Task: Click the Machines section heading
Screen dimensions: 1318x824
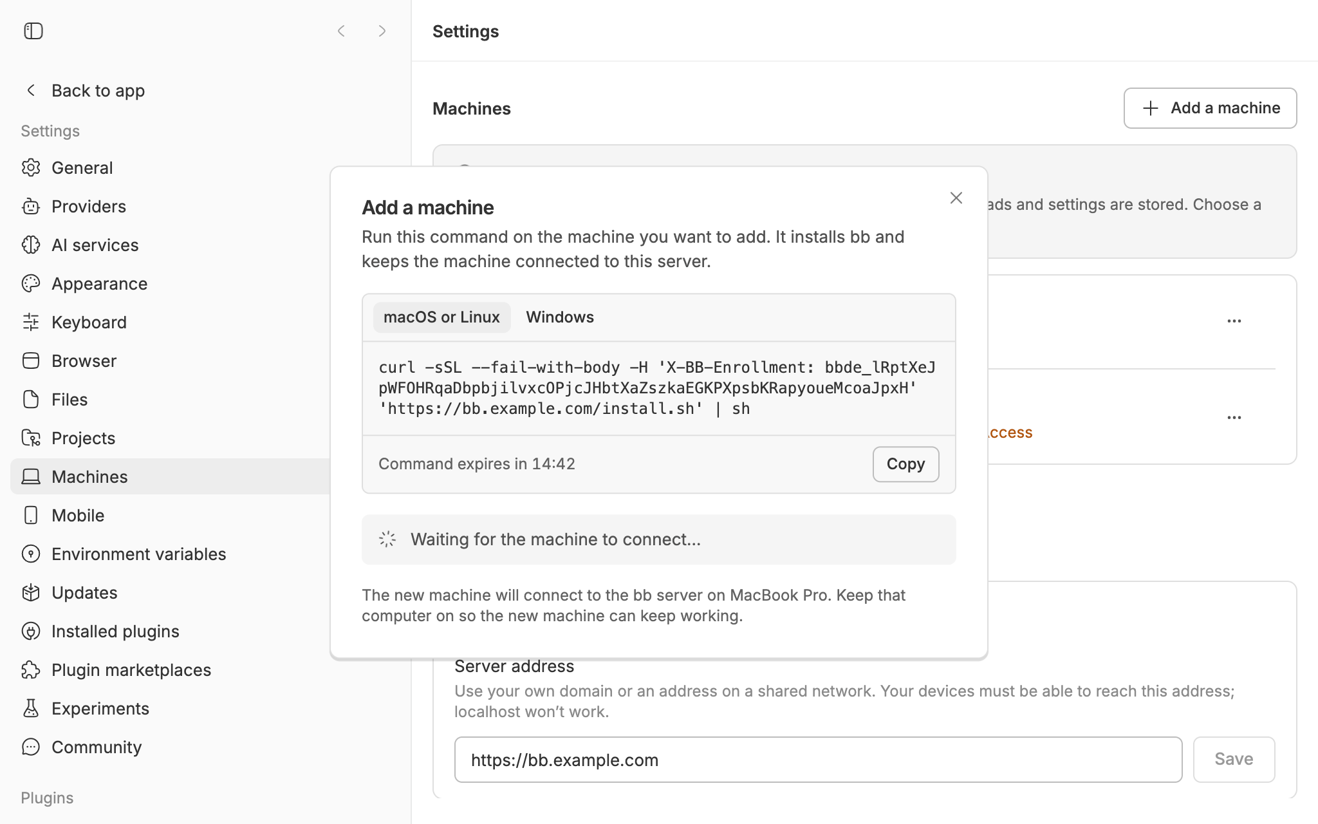Action: pos(472,109)
